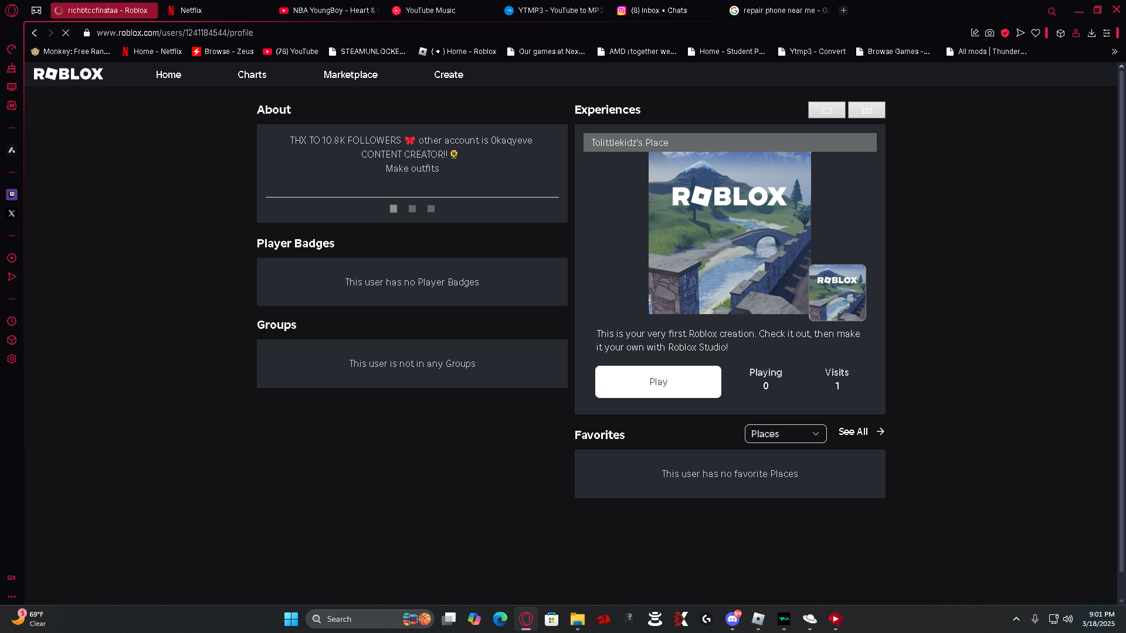Open the toolbar extensions cube icon

point(1060,33)
